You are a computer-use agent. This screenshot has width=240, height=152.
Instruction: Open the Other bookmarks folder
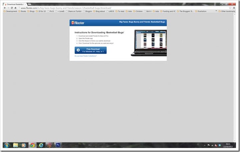[x=227, y=11]
